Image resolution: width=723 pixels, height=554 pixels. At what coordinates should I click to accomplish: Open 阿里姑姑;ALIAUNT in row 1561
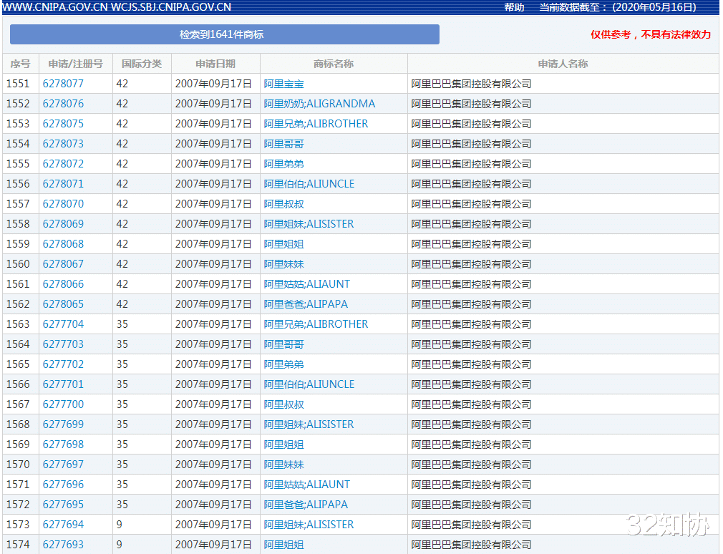(x=306, y=284)
